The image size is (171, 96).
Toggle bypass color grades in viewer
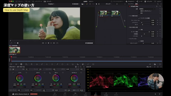click(87, 4)
